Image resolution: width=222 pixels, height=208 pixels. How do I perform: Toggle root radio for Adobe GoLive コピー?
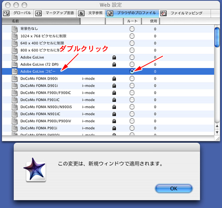(x=132, y=72)
